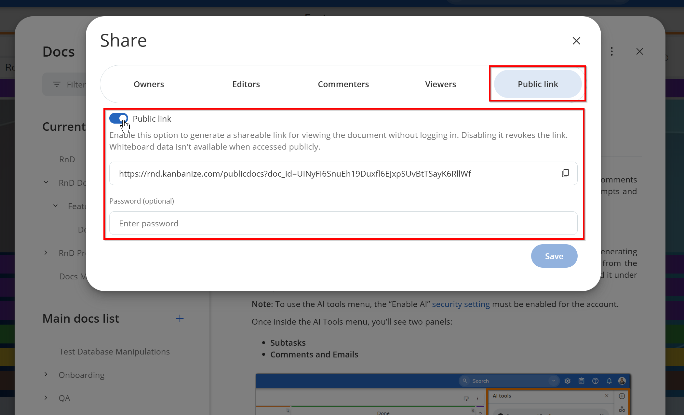This screenshot has width=684, height=415.
Task: Select the Viewers tab
Action: point(440,84)
